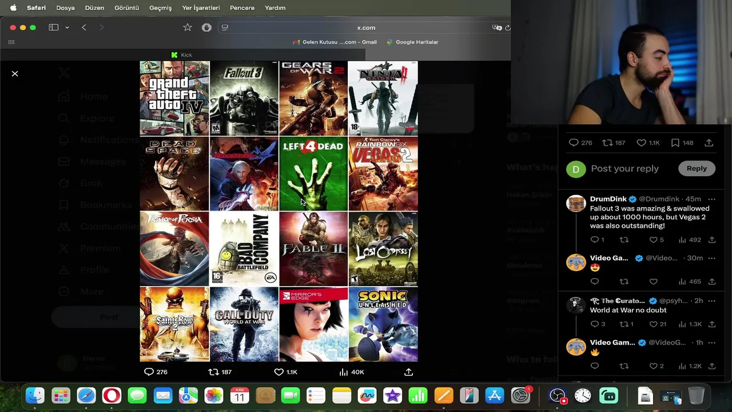Click the Left 4 Dead cover

(313, 174)
